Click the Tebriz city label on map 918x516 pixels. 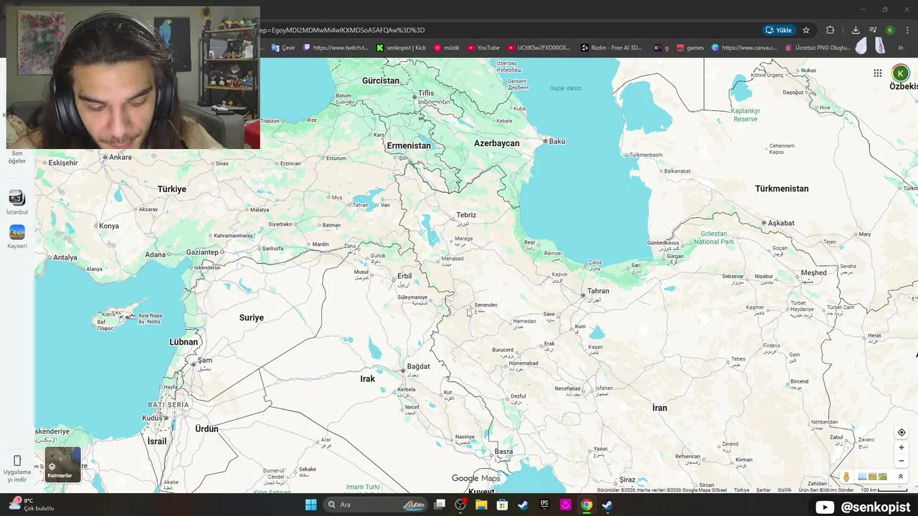466,215
